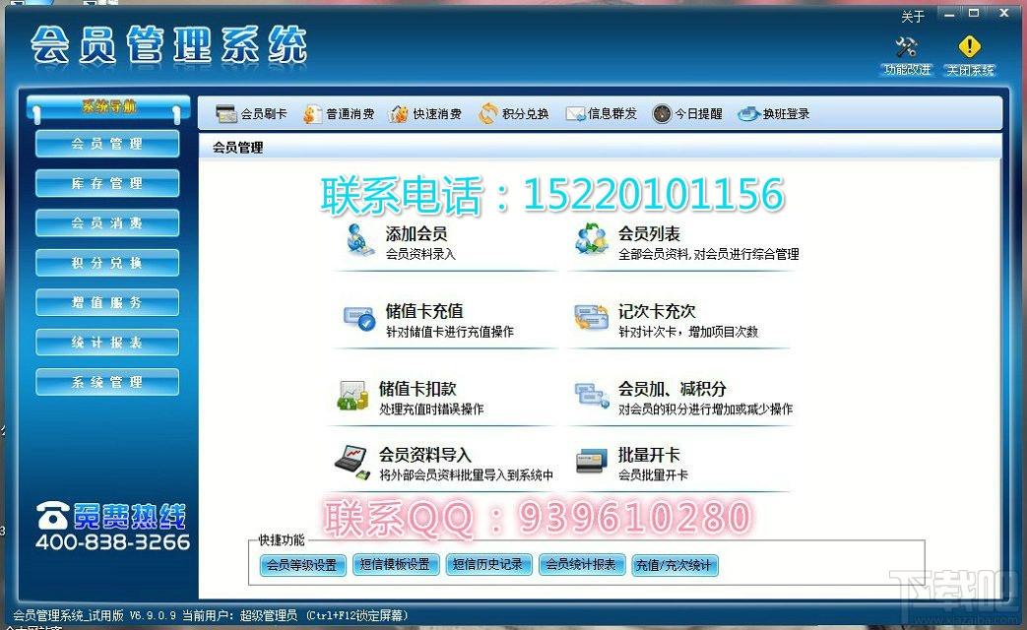Click the 积分兑换 circular arrows icon
Viewport: 1027px width, 630px height.
[x=488, y=114]
